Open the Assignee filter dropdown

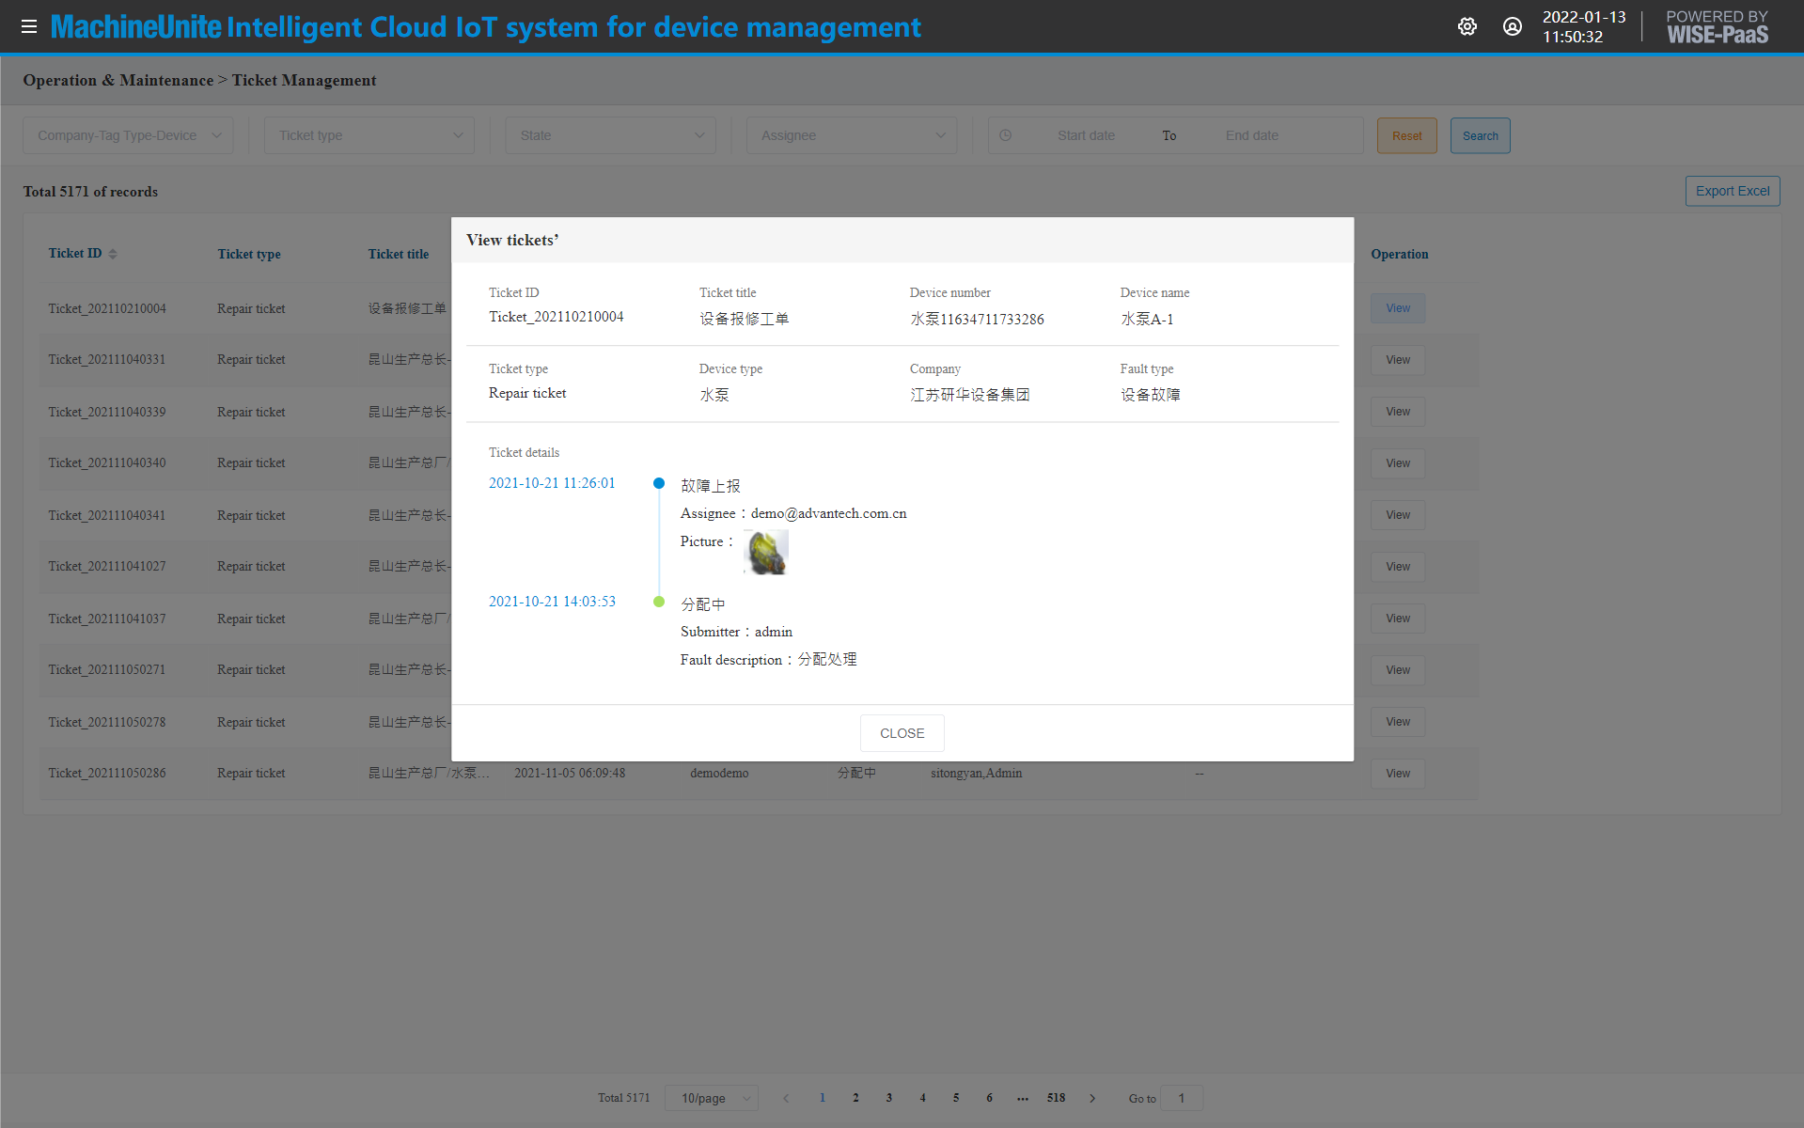pyautogui.click(x=852, y=135)
